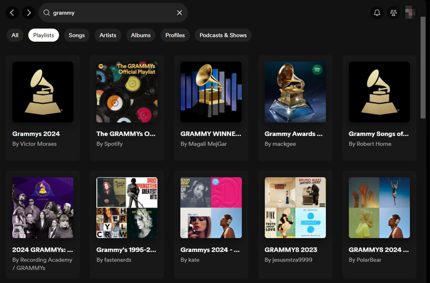
Task: Switch to the Profiles filter
Action: [x=175, y=35]
